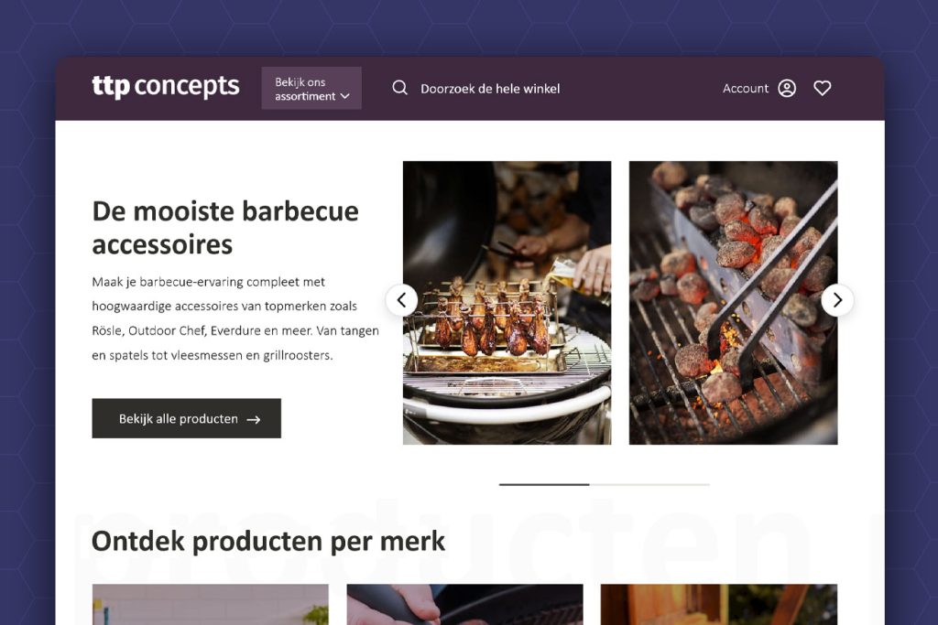Click the Account text link
This screenshot has width=938, height=625.
point(746,89)
